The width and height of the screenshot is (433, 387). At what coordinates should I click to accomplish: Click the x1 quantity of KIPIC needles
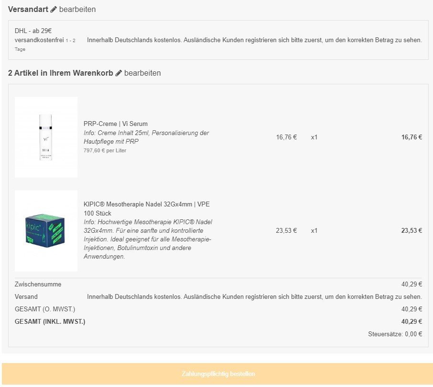(x=314, y=230)
